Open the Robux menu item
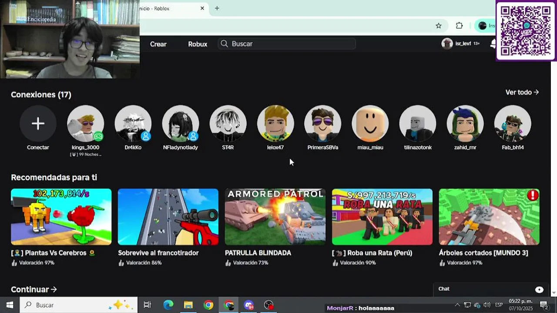The image size is (557, 313). [x=198, y=44]
